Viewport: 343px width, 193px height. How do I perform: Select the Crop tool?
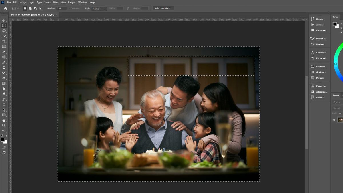point(4,41)
